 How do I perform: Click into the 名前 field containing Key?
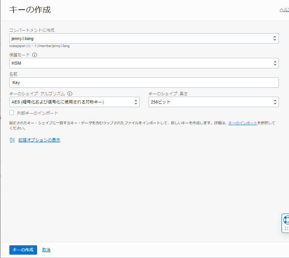(x=144, y=83)
